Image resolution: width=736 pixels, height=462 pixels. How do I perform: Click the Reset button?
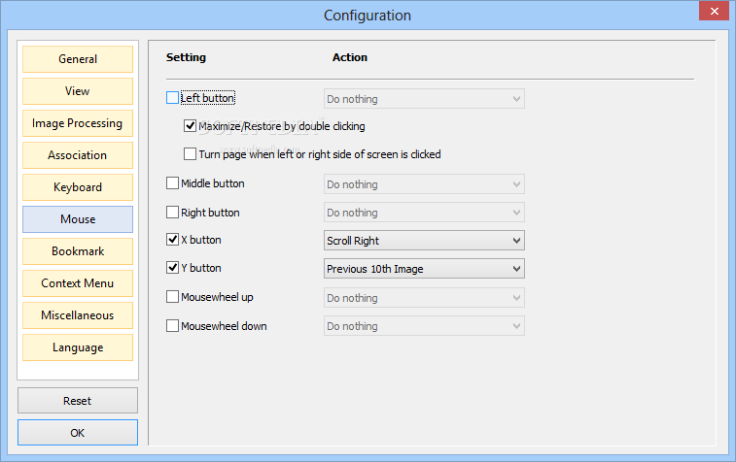click(78, 401)
